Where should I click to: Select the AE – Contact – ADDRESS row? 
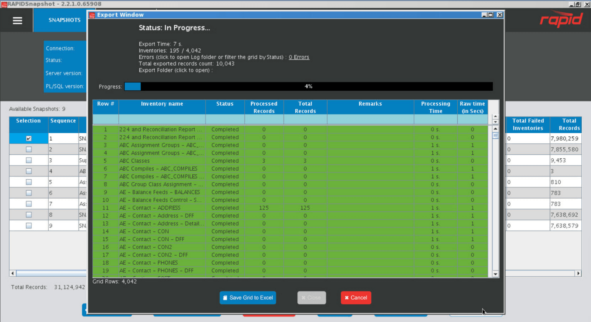290,208
